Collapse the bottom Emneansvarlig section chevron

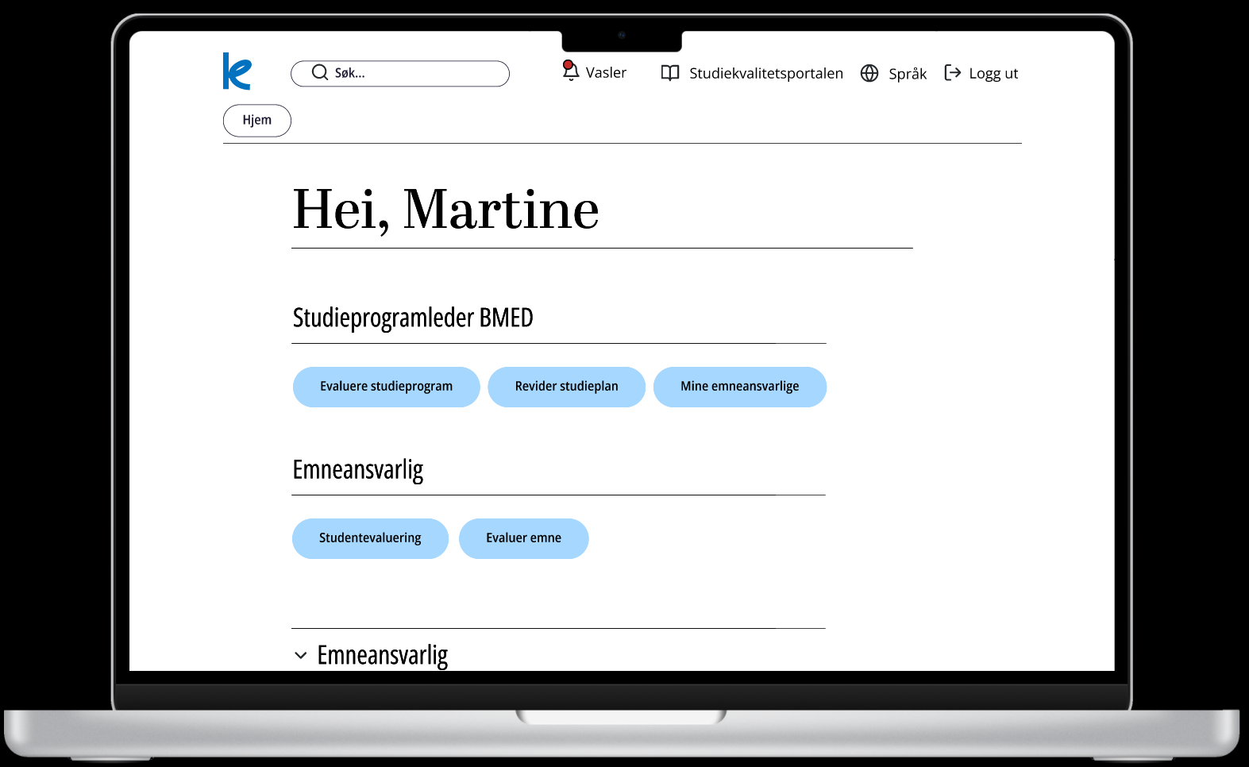(x=301, y=656)
